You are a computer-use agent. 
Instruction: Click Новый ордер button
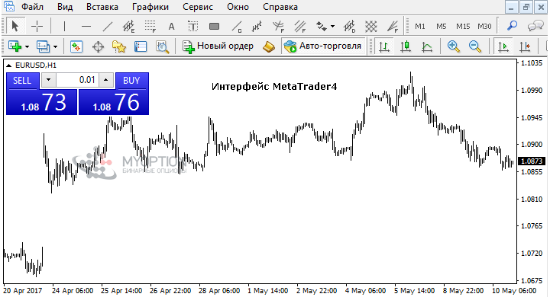point(218,46)
